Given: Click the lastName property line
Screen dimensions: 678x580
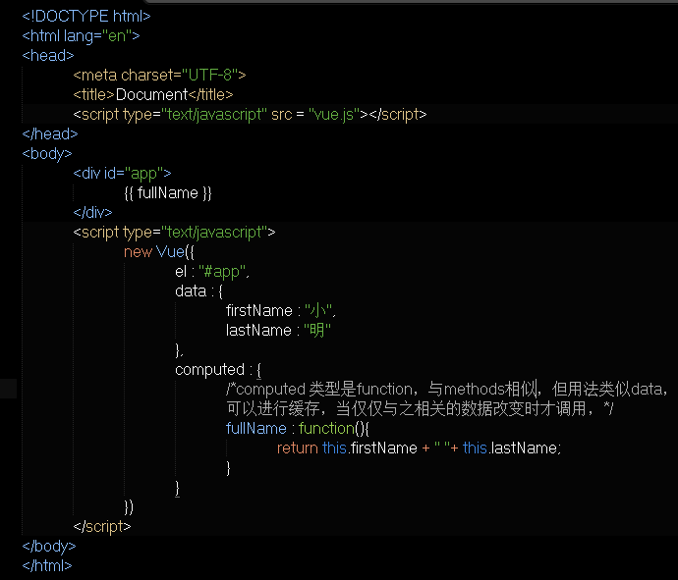Looking at the screenshot, I should tap(278, 331).
